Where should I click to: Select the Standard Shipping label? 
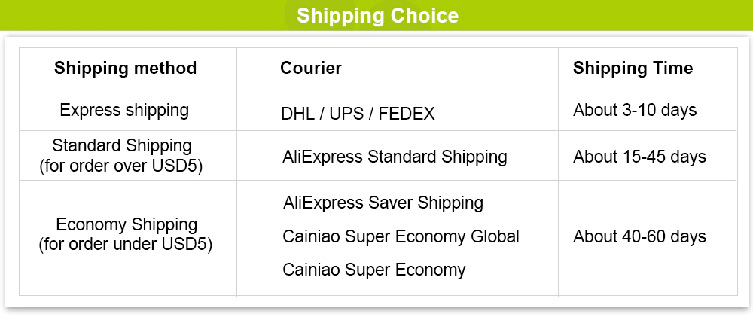(122, 145)
